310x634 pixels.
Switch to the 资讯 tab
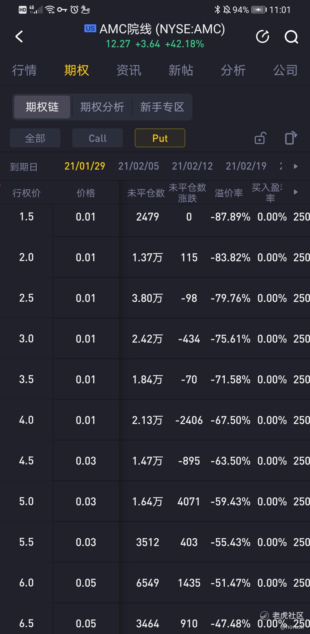click(129, 70)
